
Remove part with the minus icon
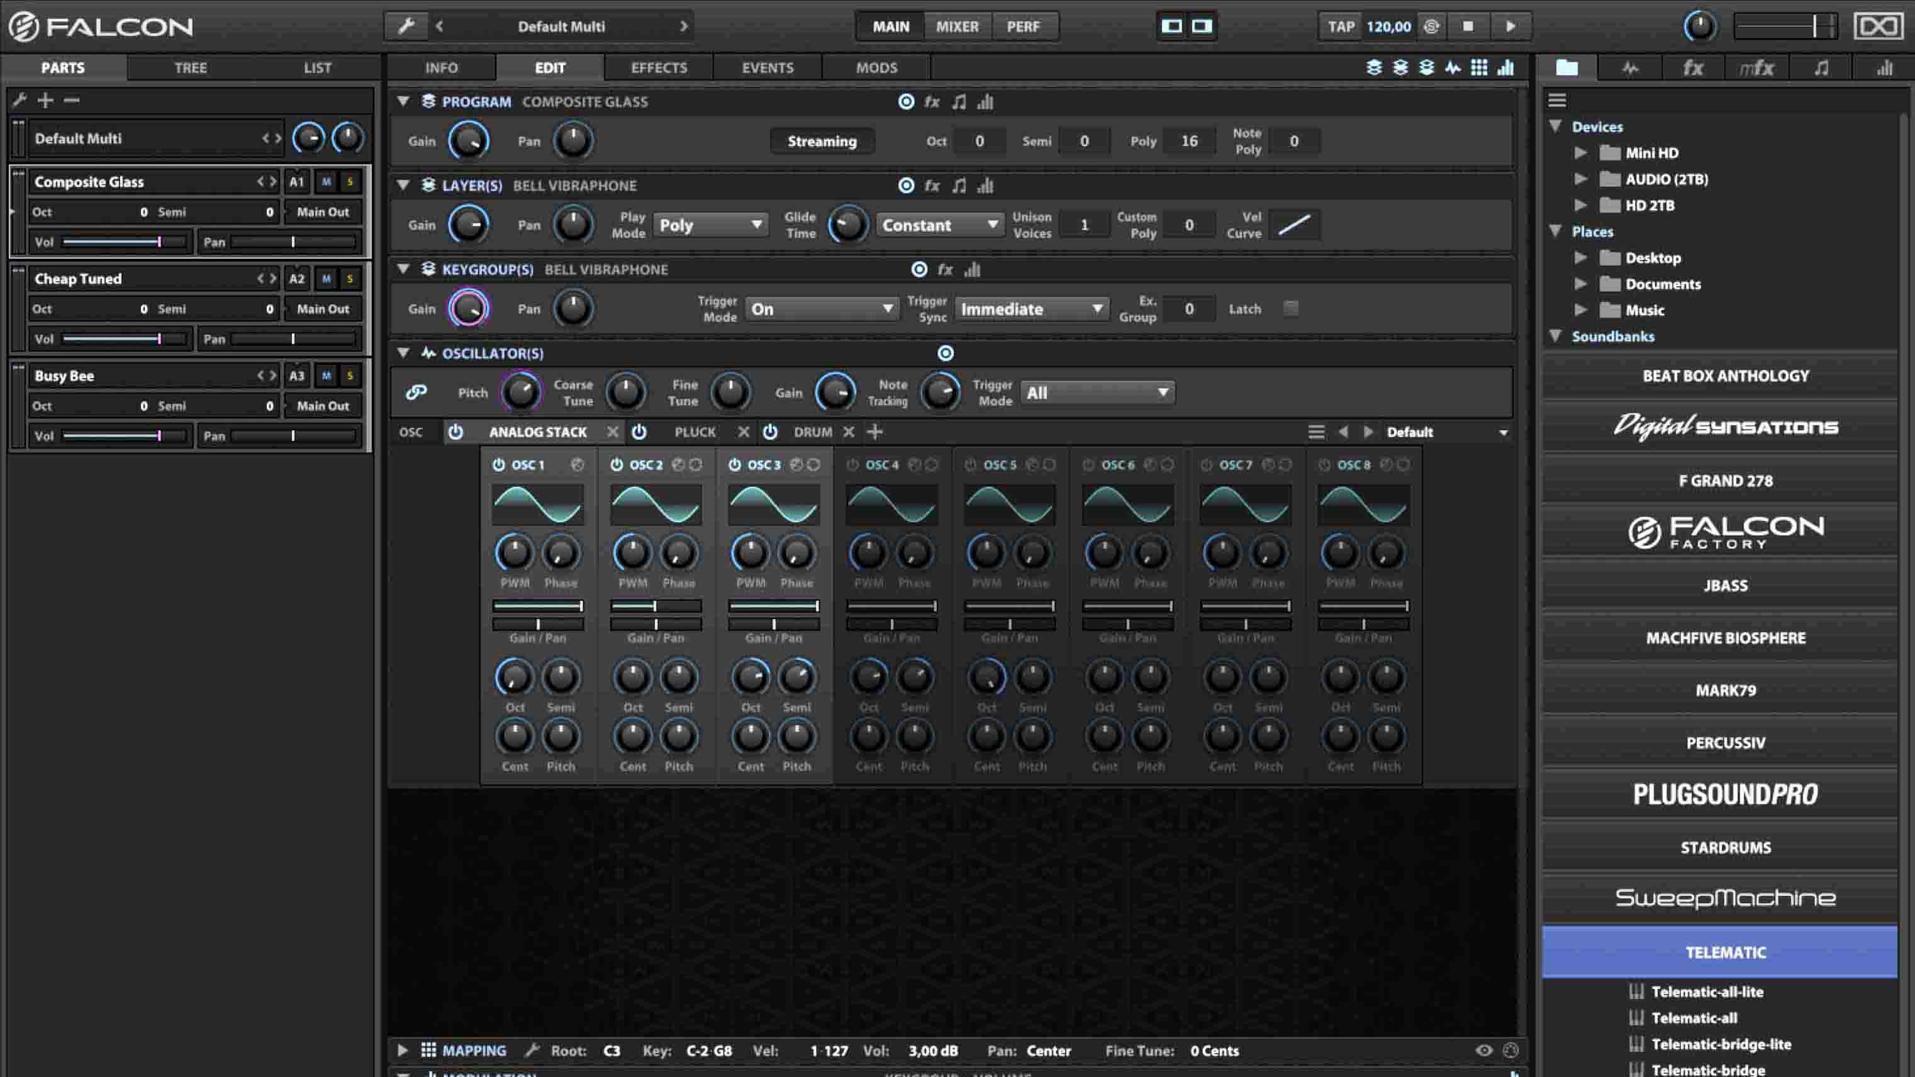71,101
